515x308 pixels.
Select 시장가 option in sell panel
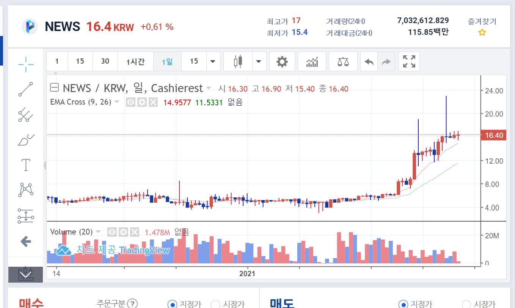pyautogui.click(x=467, y=304)
